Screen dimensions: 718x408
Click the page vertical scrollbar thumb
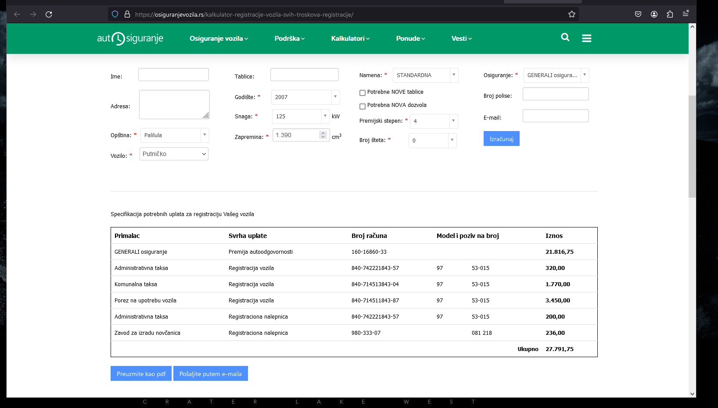coord(692,146)
